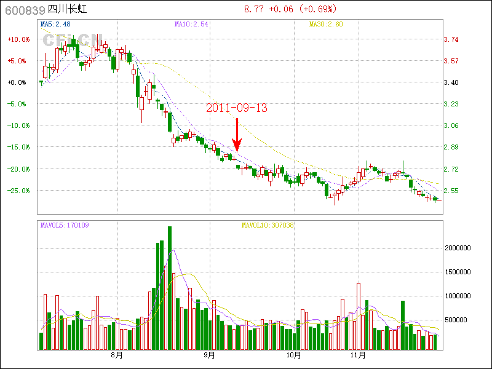Select the tallest green volume bar

(169, 288)
